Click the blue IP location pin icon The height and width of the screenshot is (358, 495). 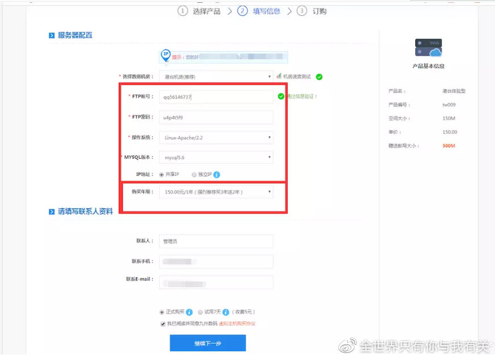pos(165,55)
